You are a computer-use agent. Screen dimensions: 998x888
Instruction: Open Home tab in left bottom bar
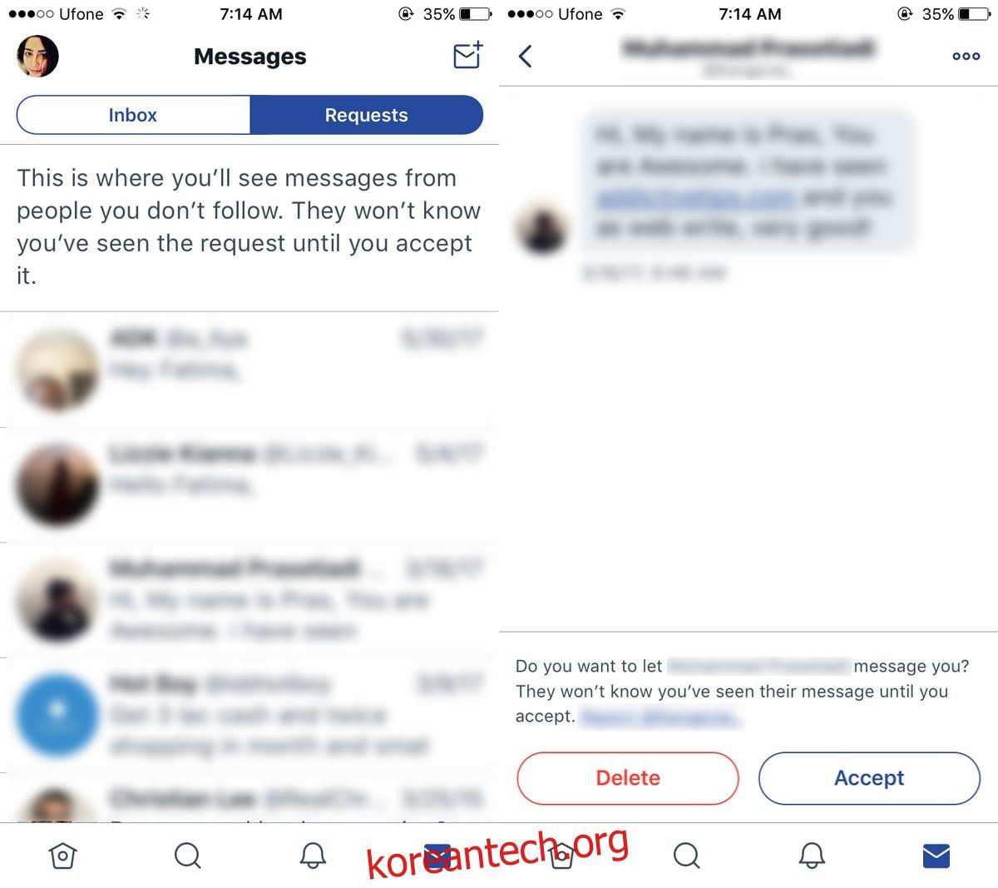point(62,856)
